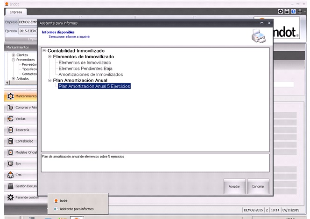The height and width of the screenshot is (219, 310).
Task: Expand the Clientes tree node
Action: click(13, 55)
